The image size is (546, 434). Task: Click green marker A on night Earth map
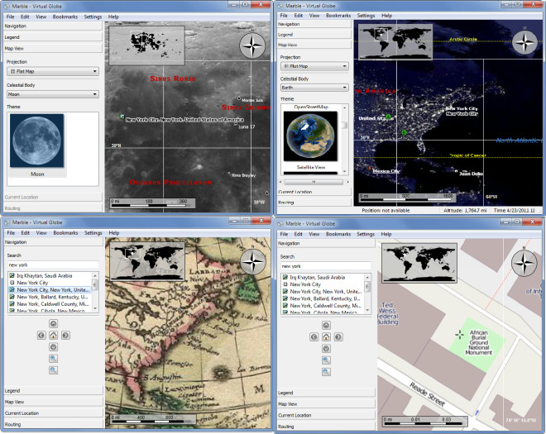click(x=389, y=117)
